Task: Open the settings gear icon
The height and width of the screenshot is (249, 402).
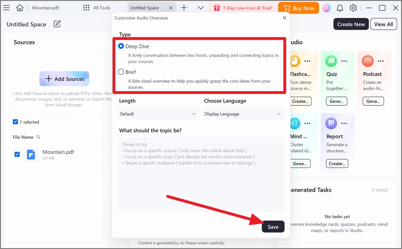Action: (x=353, y=8)
